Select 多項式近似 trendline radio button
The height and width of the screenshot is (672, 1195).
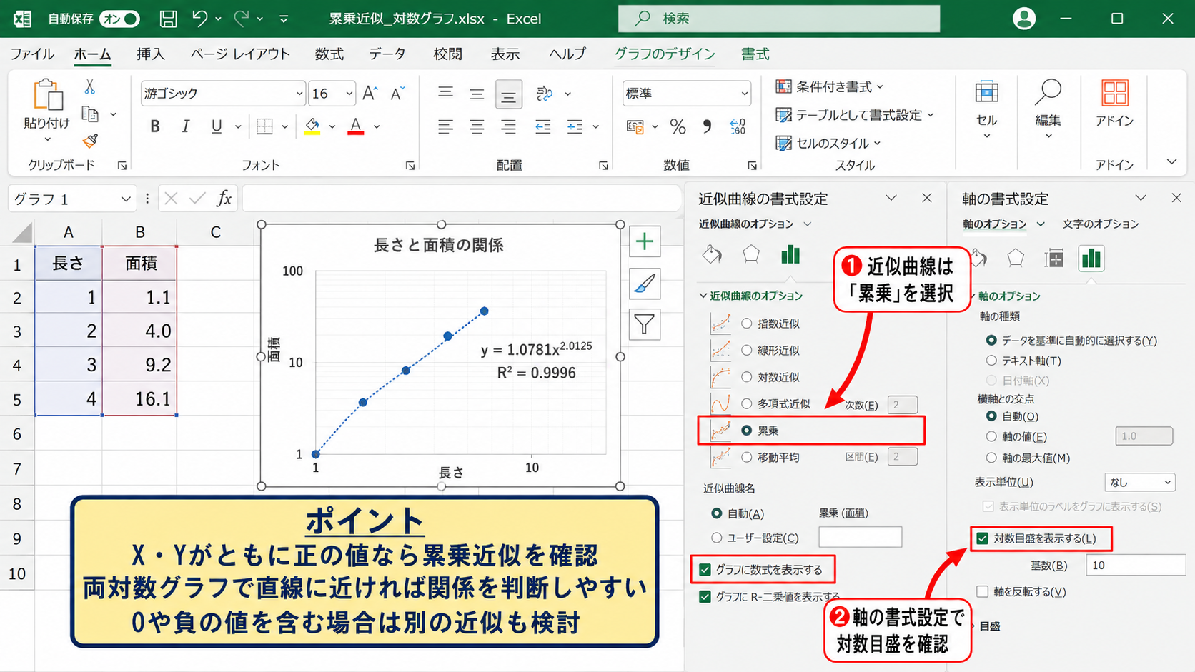(x=747, y=404)
